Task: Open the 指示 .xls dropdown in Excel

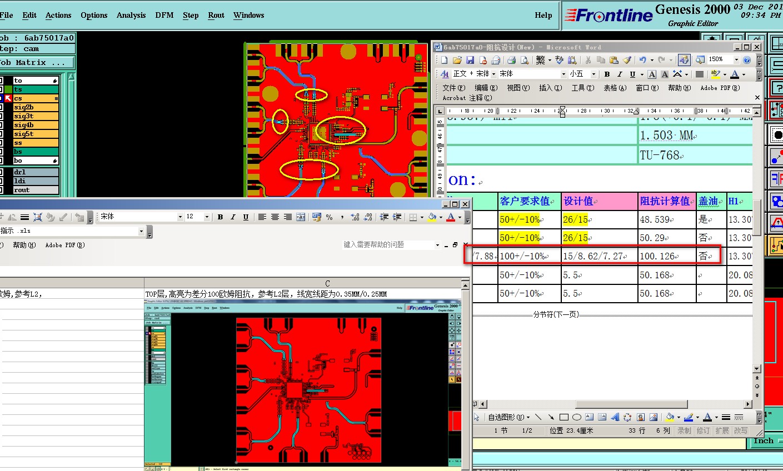Action: pyautogui.click(x=141, y=231)
